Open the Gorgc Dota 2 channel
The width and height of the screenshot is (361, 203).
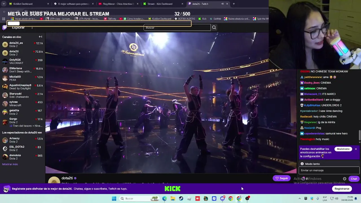[x=23, y=122]
